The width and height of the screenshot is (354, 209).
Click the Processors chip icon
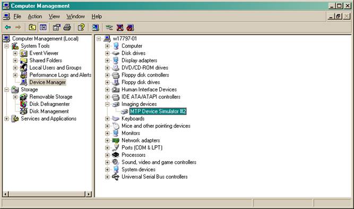(x=116, y=155)
